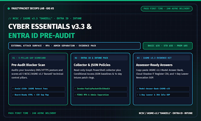This screenshot has width=201, height=121.
Task: Click the FAULTYPACKET SECOPS LAB · GIG #3 header
Action: [x=33, y=9]
